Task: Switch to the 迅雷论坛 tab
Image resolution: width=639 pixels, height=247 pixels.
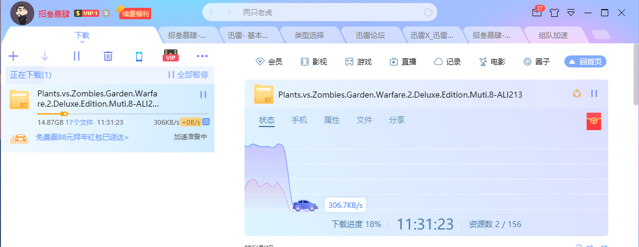Action: point(370,35)
